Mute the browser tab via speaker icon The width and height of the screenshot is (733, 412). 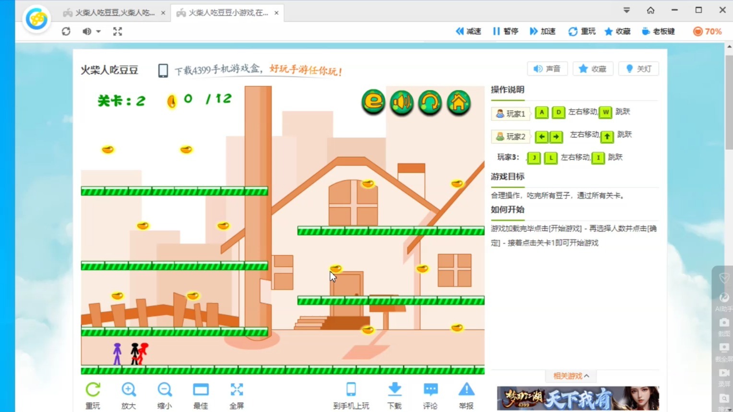(x=86, y=31)
